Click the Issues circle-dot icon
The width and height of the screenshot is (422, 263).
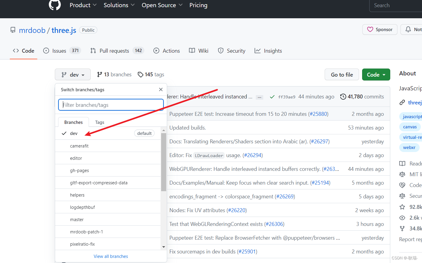pyautogui.click(x=46, y=51)
